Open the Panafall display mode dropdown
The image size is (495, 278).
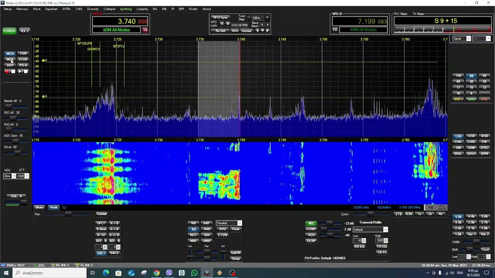[x=229, y=223]
